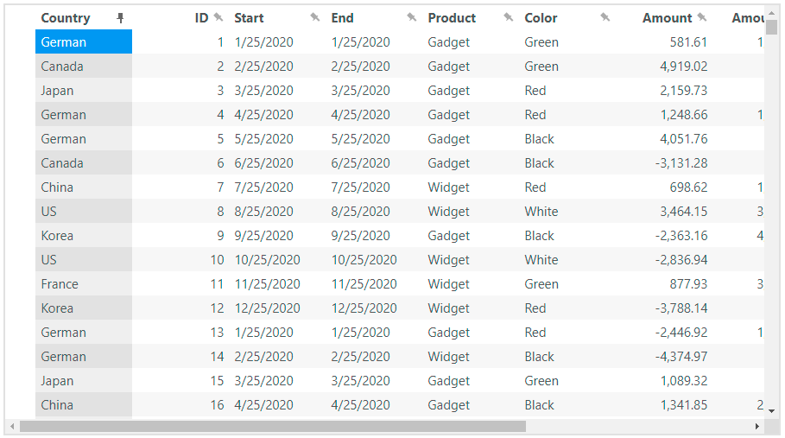Viewport: 785px width, 438px height.
Task: Click the vertical scrollbar thumb
Action: 772,28
